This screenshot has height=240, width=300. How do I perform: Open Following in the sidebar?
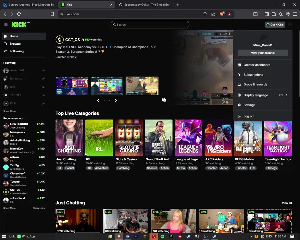pyautogui.click(x=24, y=51)
